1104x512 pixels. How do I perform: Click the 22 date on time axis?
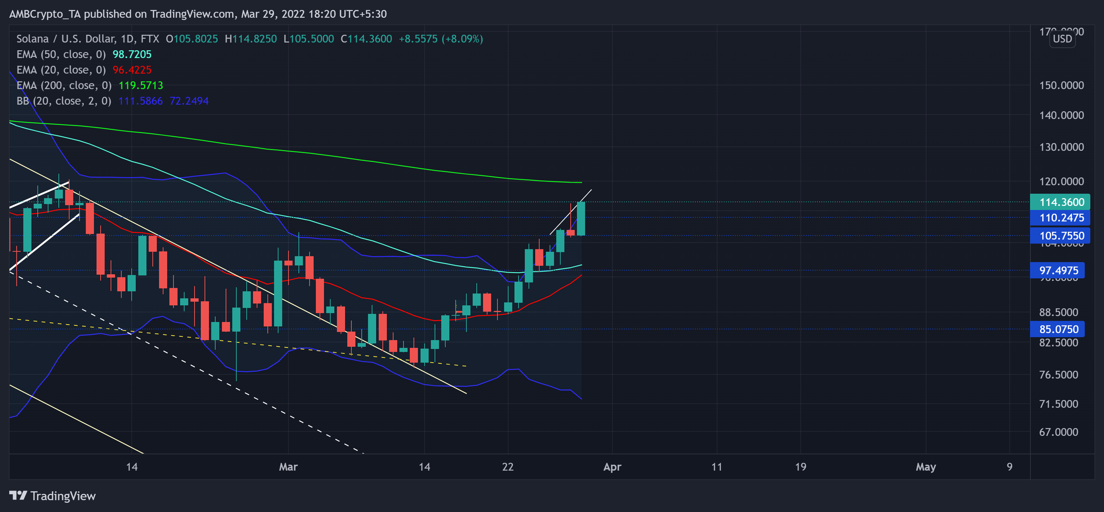(x=507, y=467)
